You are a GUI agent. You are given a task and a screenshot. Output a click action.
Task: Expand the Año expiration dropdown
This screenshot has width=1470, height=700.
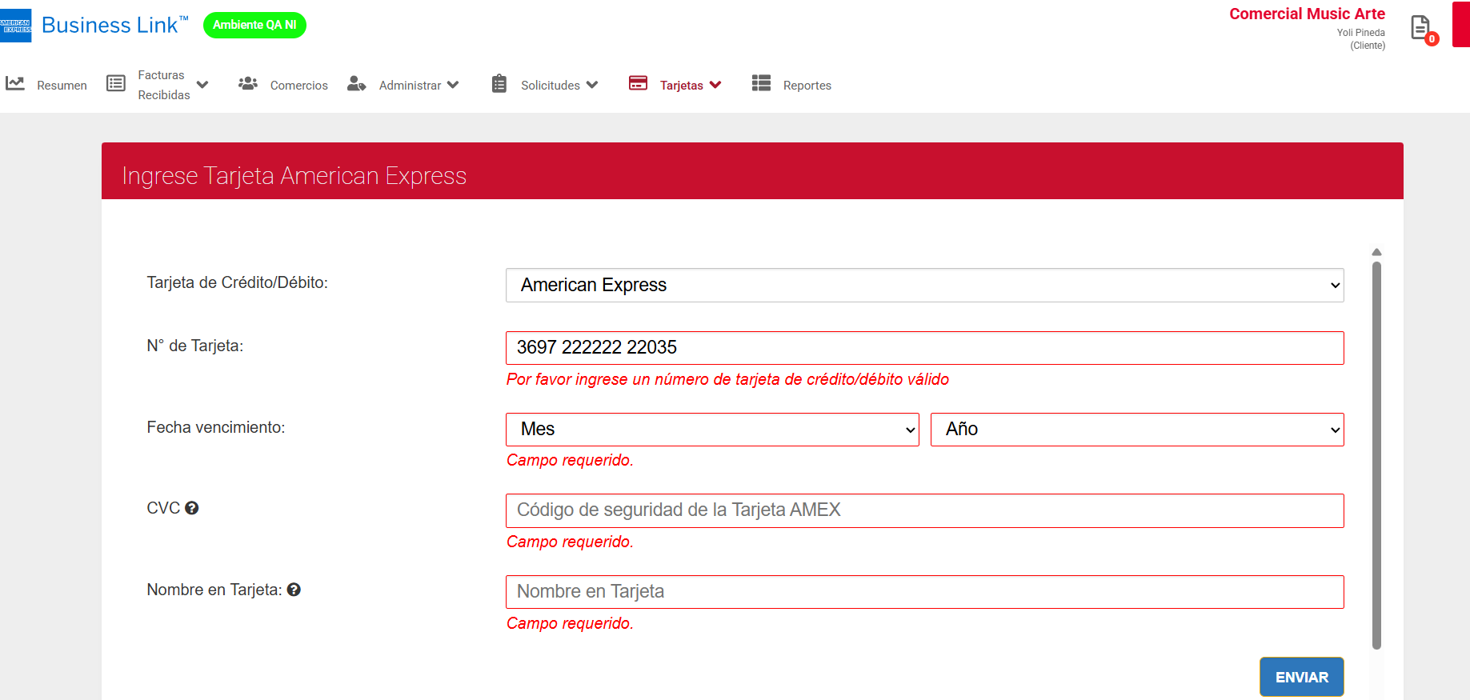(x=1136, y=430)
